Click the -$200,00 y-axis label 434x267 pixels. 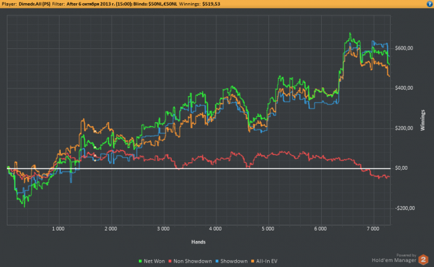pos(405,208)
